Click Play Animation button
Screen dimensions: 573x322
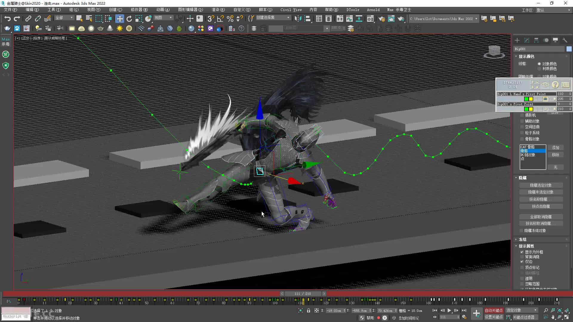pos(449,310)
